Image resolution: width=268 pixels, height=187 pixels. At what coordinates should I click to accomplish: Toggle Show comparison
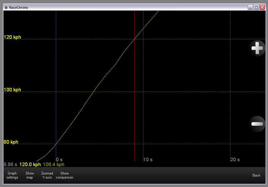coord(64,175)
